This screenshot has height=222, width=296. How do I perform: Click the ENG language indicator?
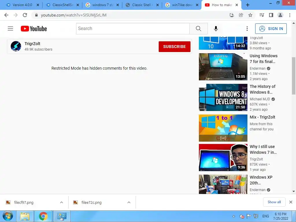click(x=266, y=216)
